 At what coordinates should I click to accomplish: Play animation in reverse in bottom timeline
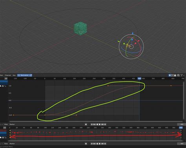coord(97,144)
